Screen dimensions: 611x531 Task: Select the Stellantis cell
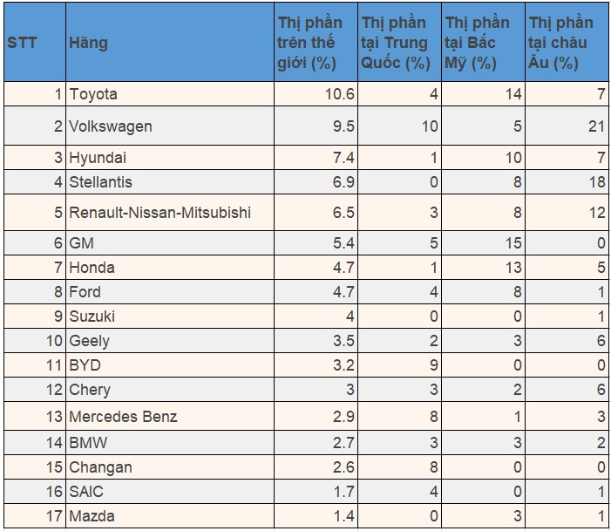click(170, 181)
